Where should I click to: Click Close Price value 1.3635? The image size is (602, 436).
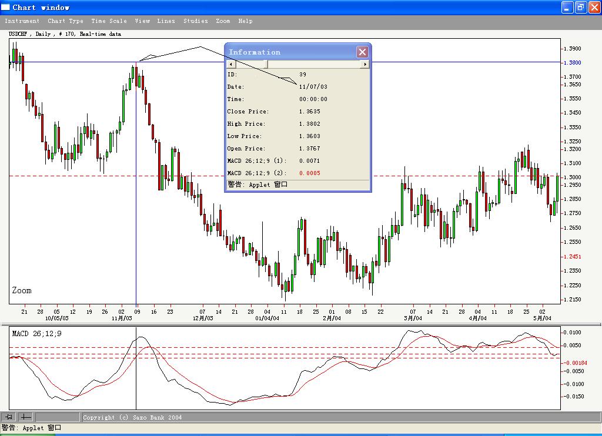309,111
